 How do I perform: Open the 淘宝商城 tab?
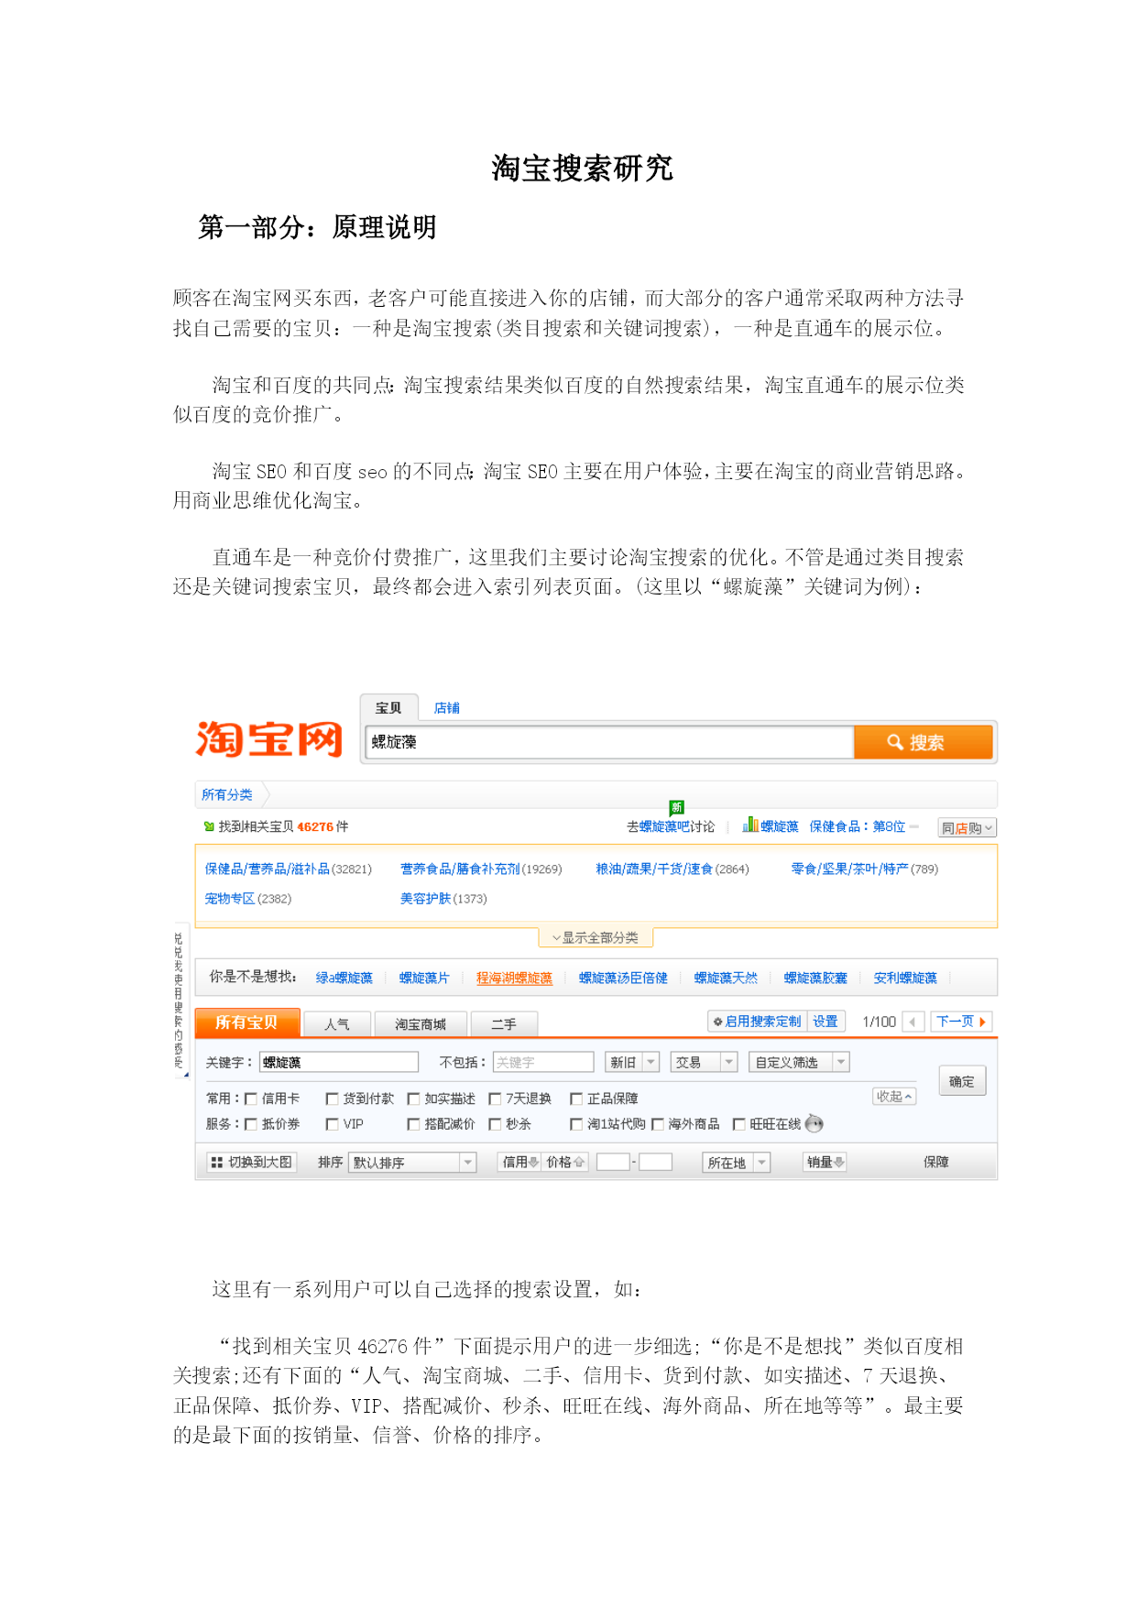coord(421,1023)
